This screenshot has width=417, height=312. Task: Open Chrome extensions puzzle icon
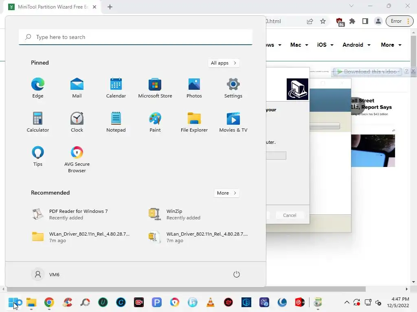pos(352,21)
